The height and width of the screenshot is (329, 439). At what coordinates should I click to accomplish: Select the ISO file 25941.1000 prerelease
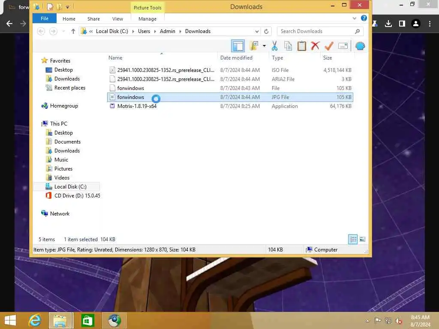coord(230,70)
